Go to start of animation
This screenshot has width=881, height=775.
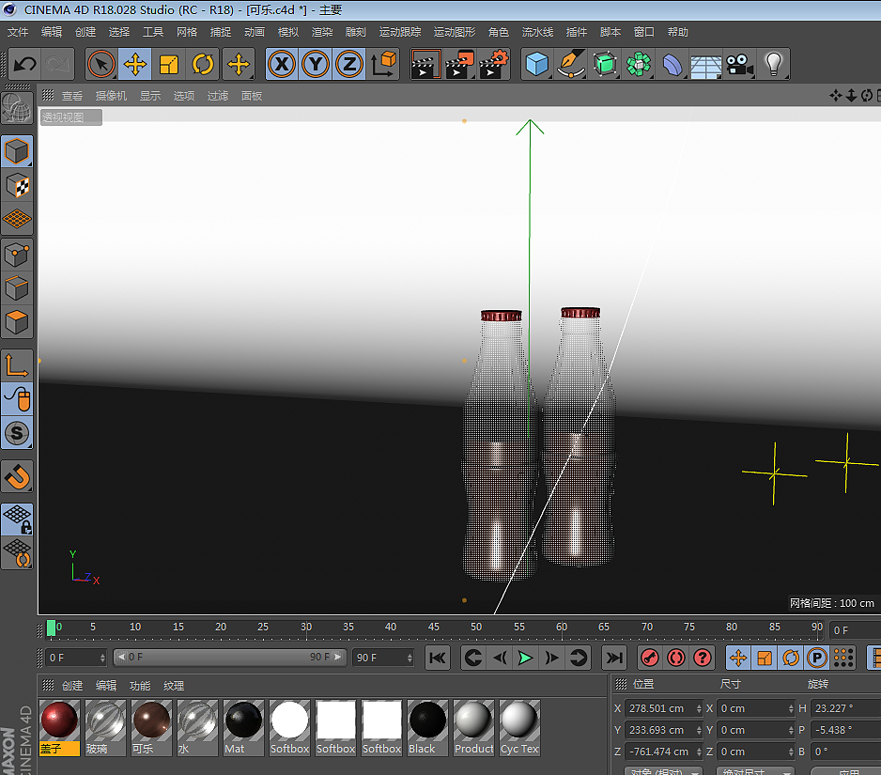(x=438, y=658)
